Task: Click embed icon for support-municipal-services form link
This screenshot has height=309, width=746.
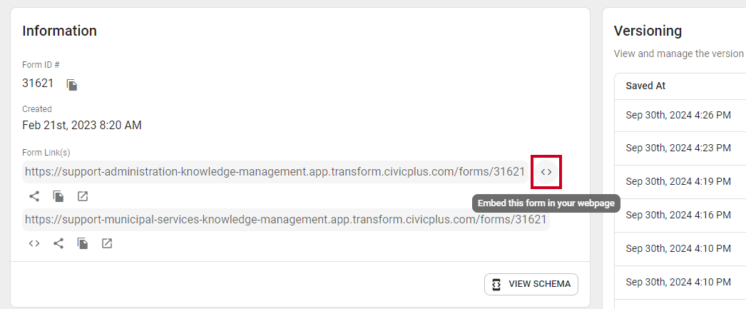Action: click(34, 243)
